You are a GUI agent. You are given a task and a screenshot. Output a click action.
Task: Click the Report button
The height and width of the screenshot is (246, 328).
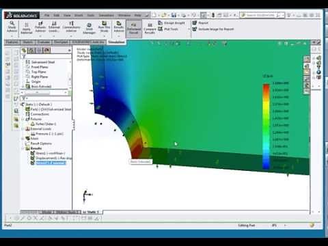coord(200,23)
